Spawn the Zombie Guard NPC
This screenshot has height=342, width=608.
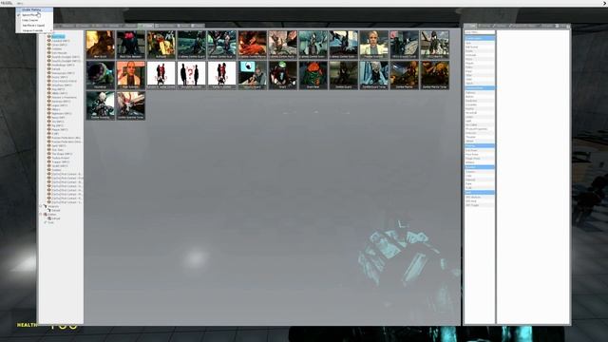pos(343,75)
